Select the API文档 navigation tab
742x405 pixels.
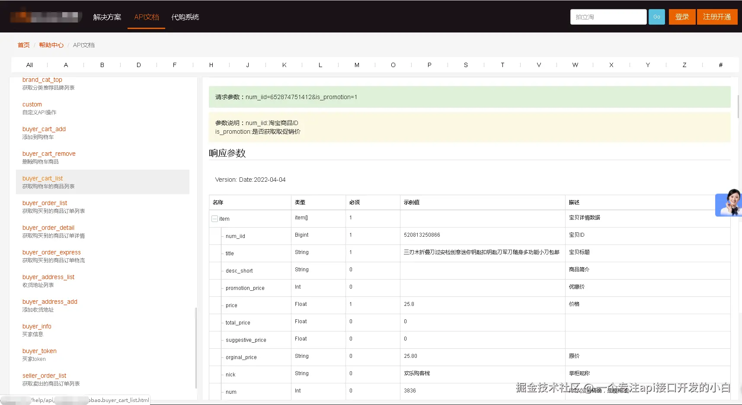147,17
